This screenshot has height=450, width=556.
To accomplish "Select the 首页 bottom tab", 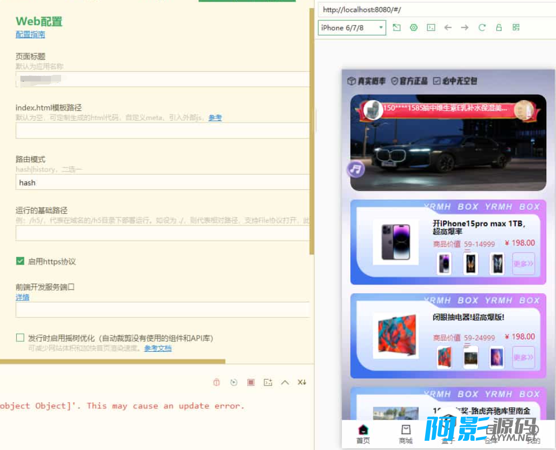I will (x=363, y=434).
